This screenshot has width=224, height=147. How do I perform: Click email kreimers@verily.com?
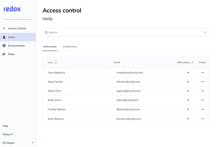[x=129, y=119]
